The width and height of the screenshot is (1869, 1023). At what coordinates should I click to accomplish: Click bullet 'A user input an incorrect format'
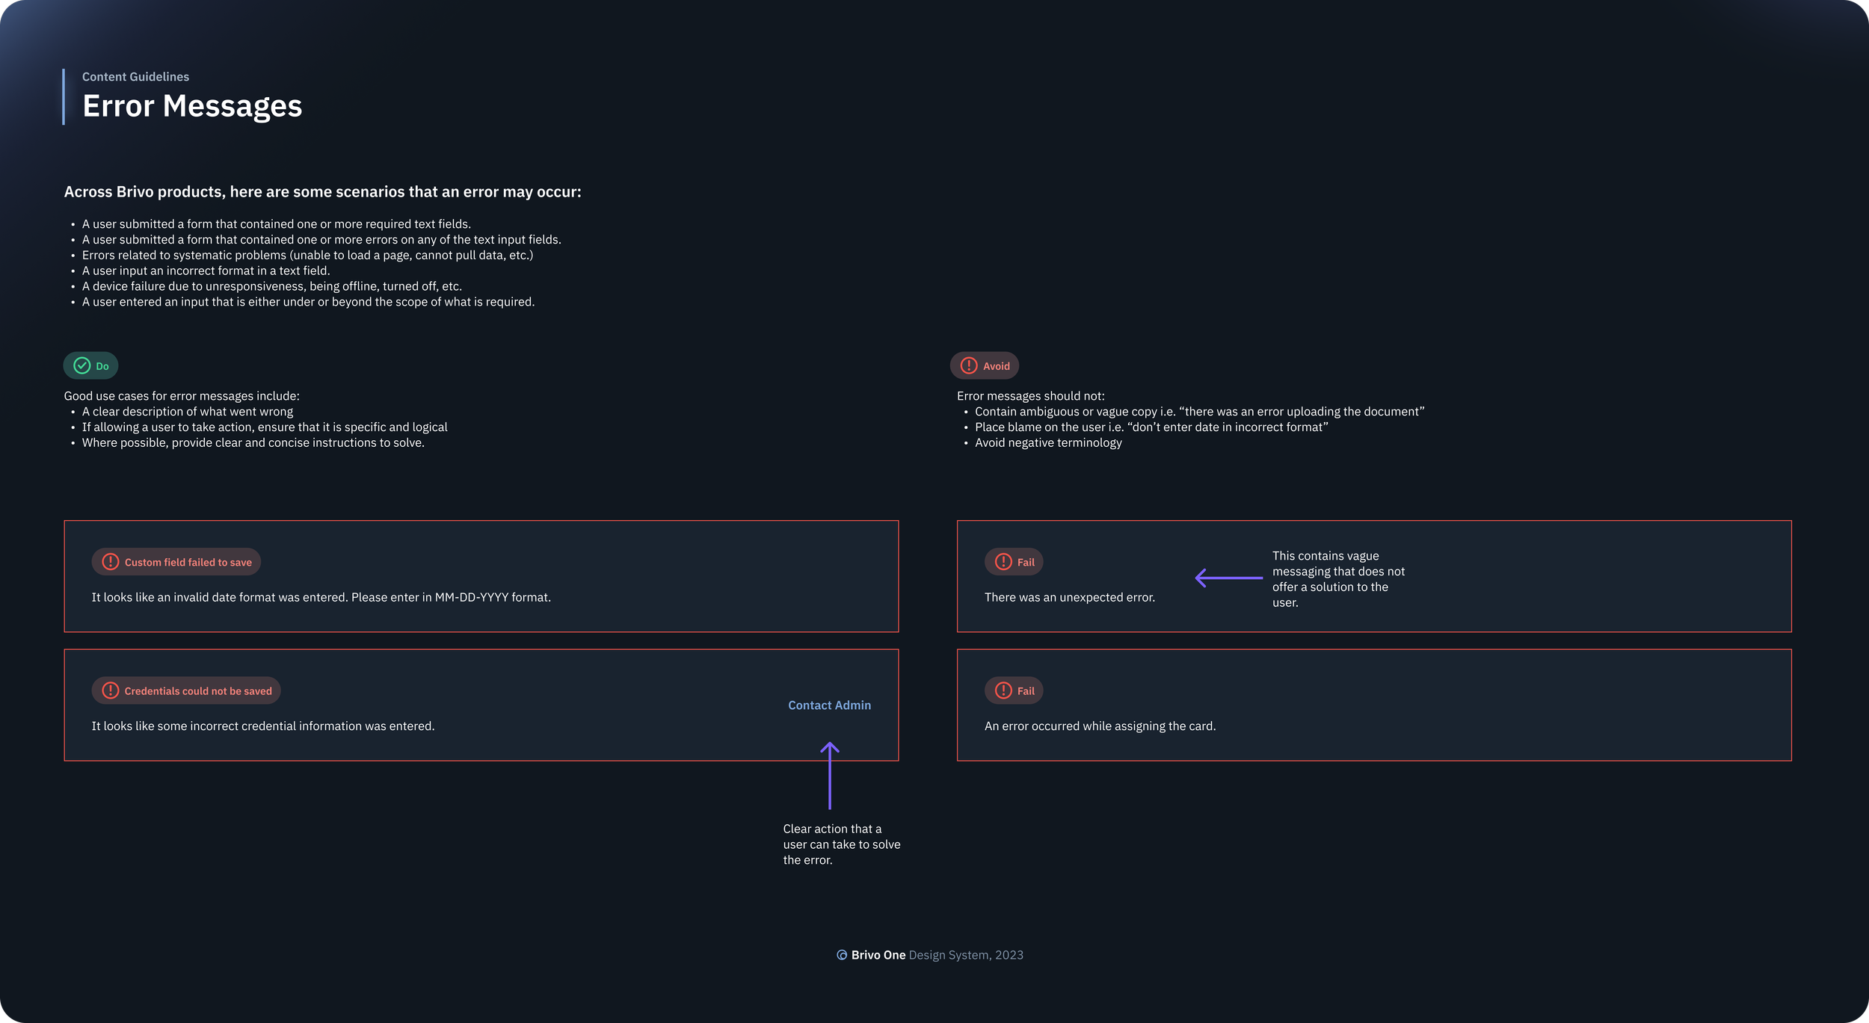point(206,271)
